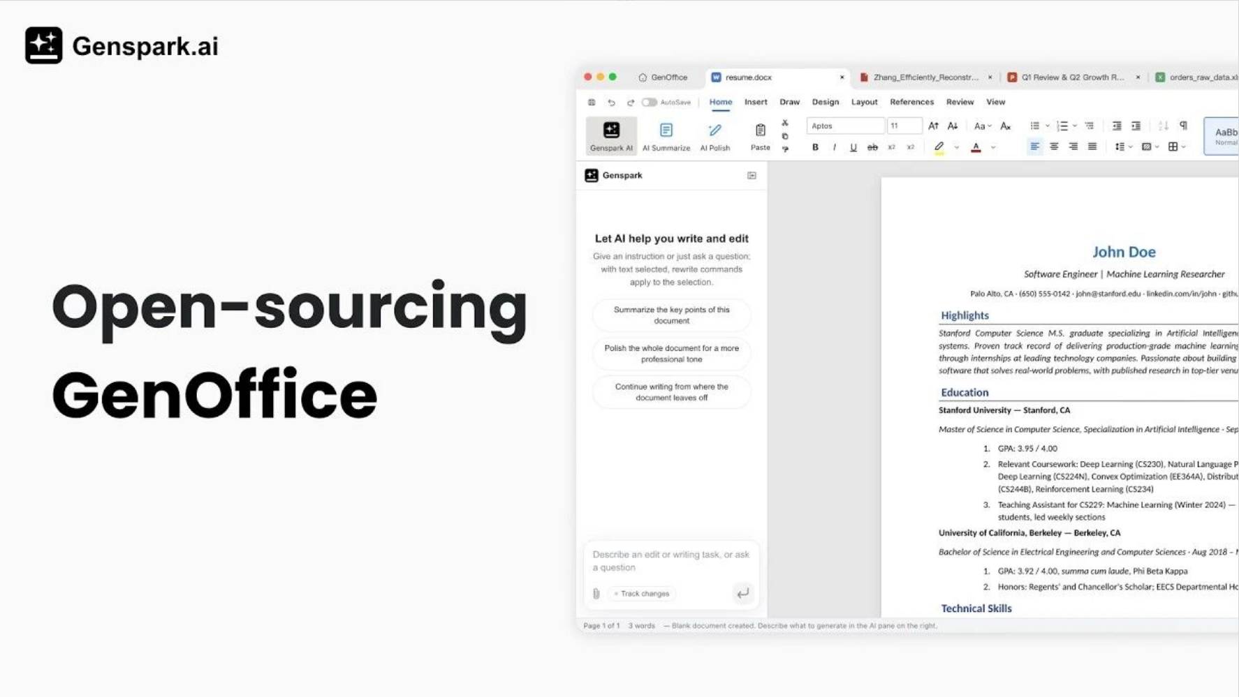Screen dimensions: 1239x697
Task: Select the Layout ribbon tab
Action: pos(864,102)
